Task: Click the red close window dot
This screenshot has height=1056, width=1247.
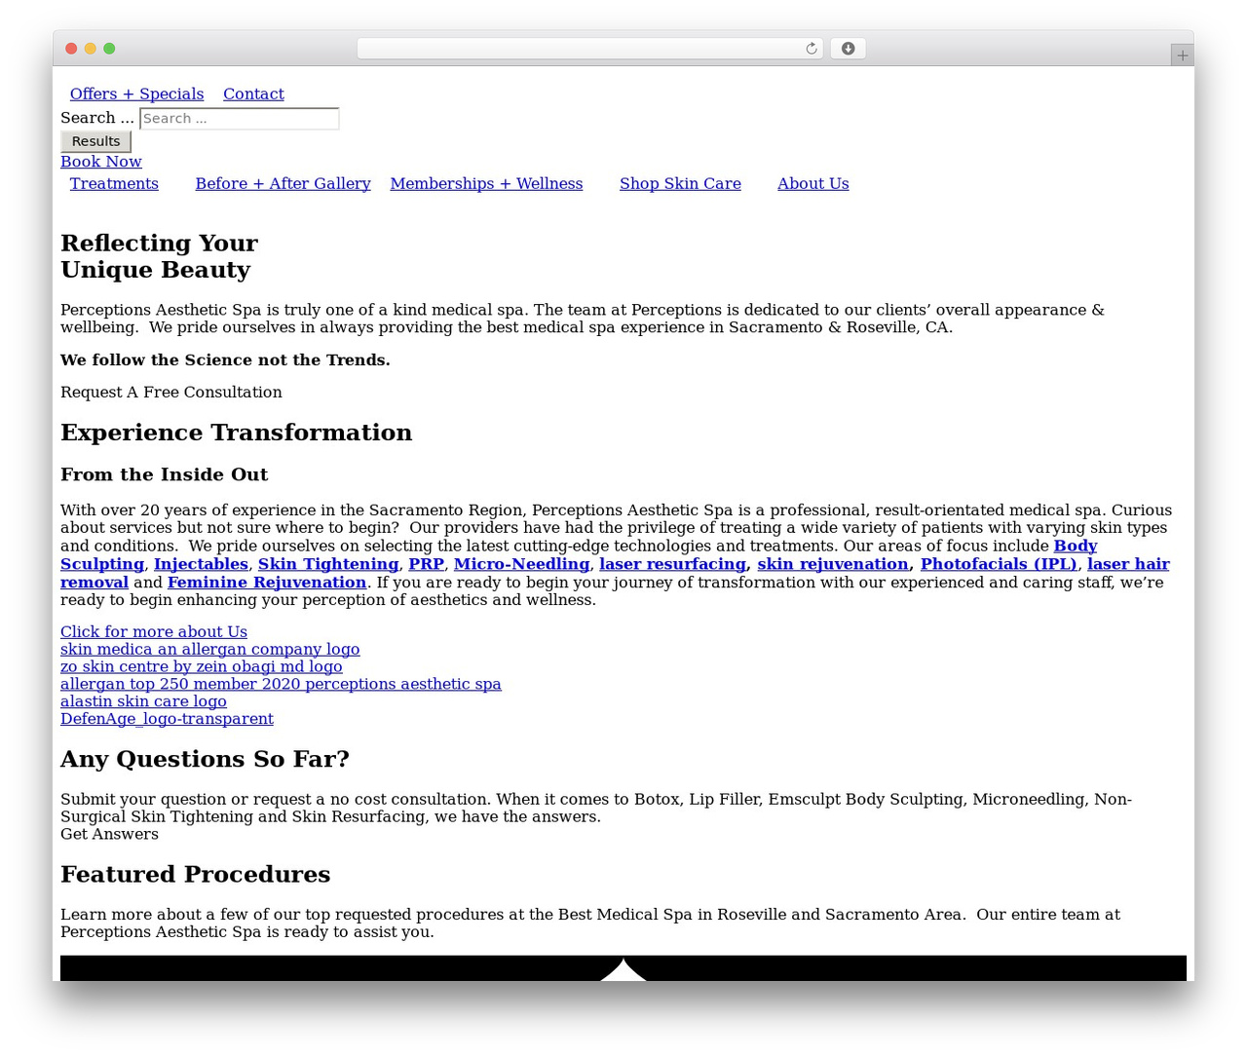Action: 71,49
